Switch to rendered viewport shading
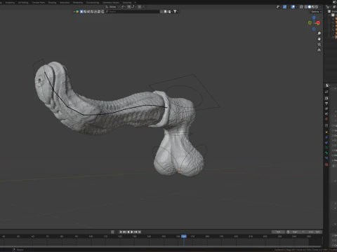 (317, 7)
